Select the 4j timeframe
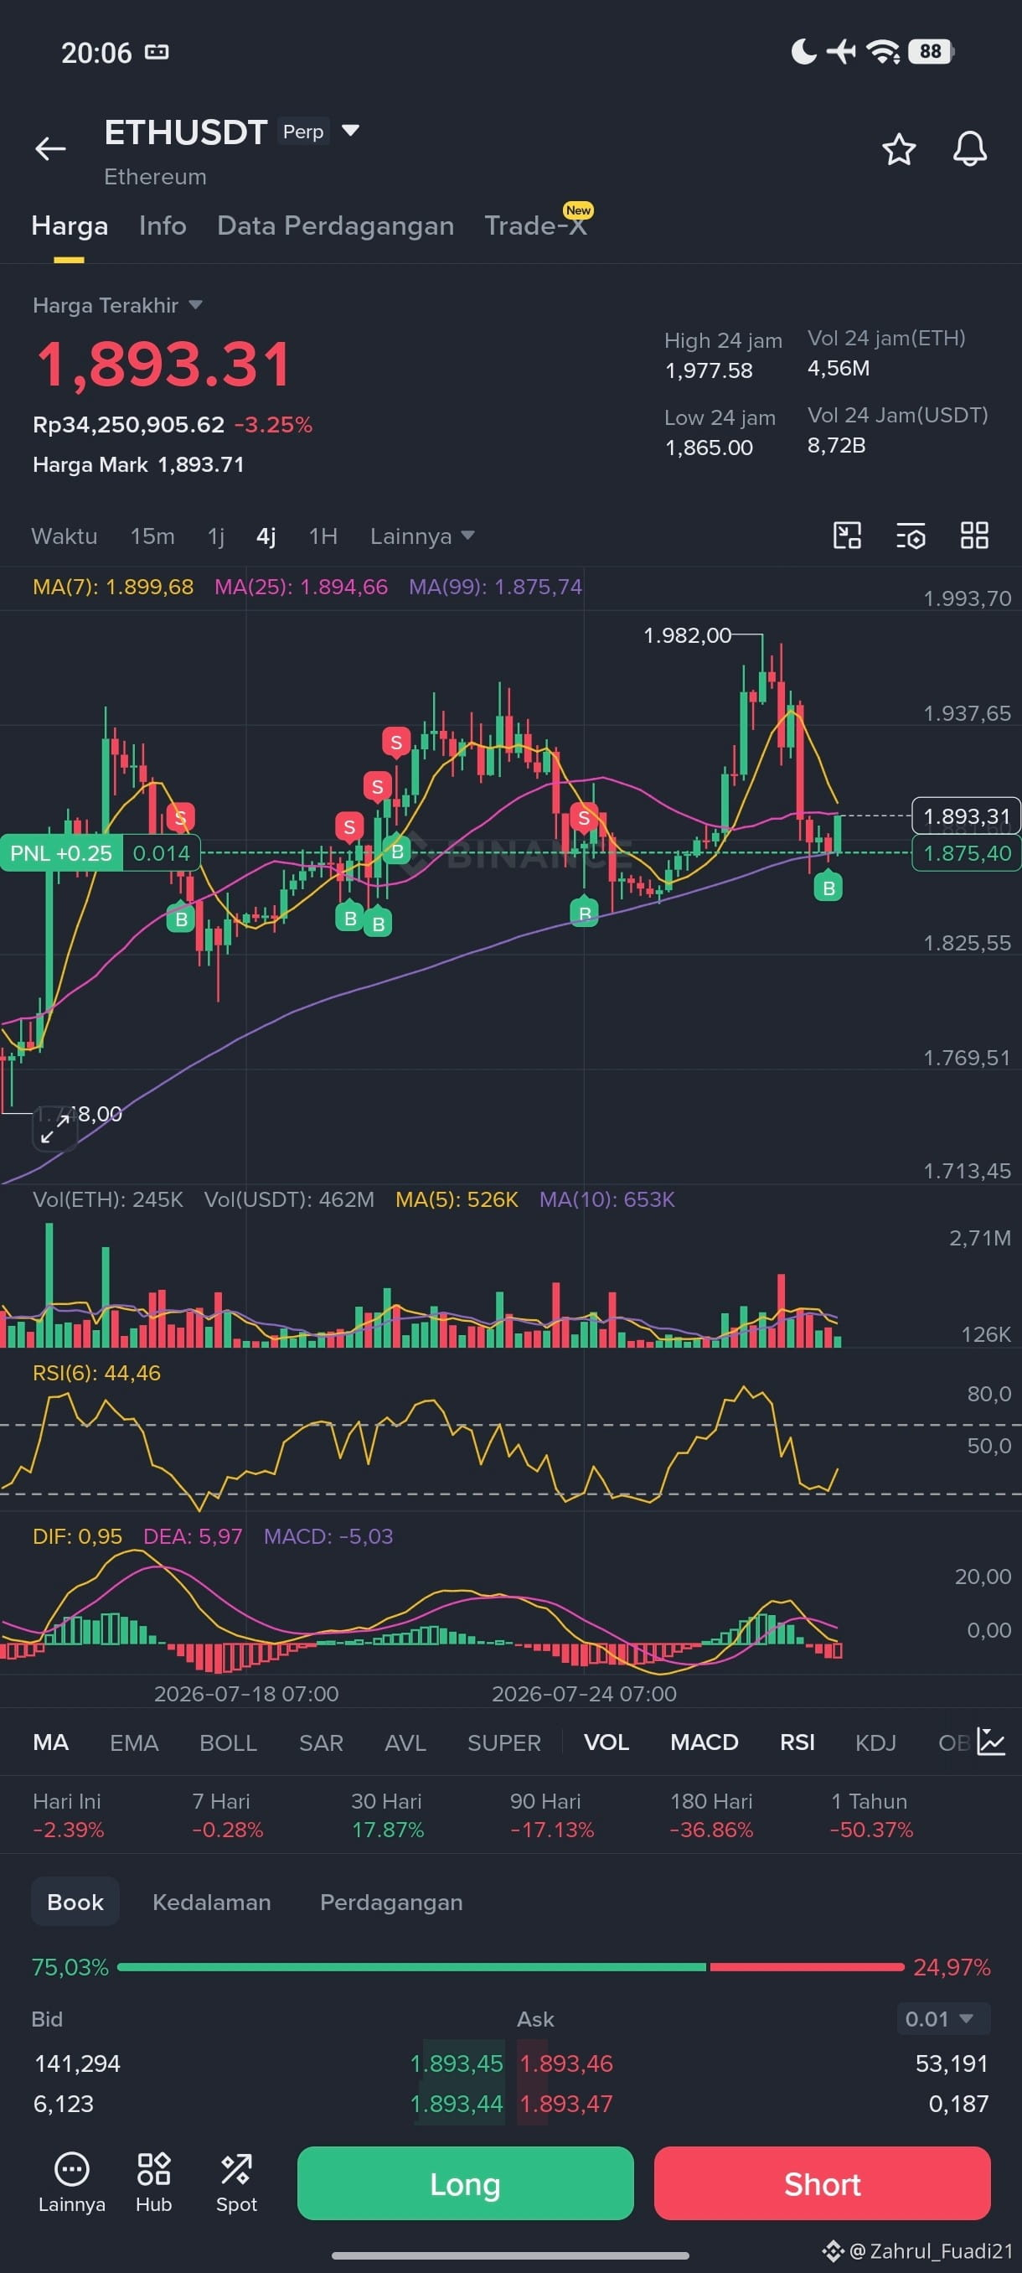1022x2273 pixels. 266,536
